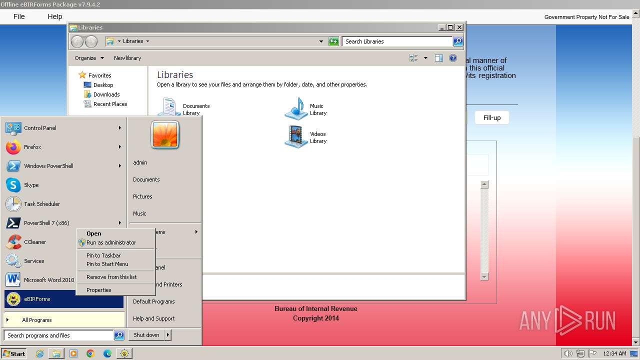Screen dimensions: 640x360
Task: Open Organize dropdown menu
Action: (x=89, y=58)
